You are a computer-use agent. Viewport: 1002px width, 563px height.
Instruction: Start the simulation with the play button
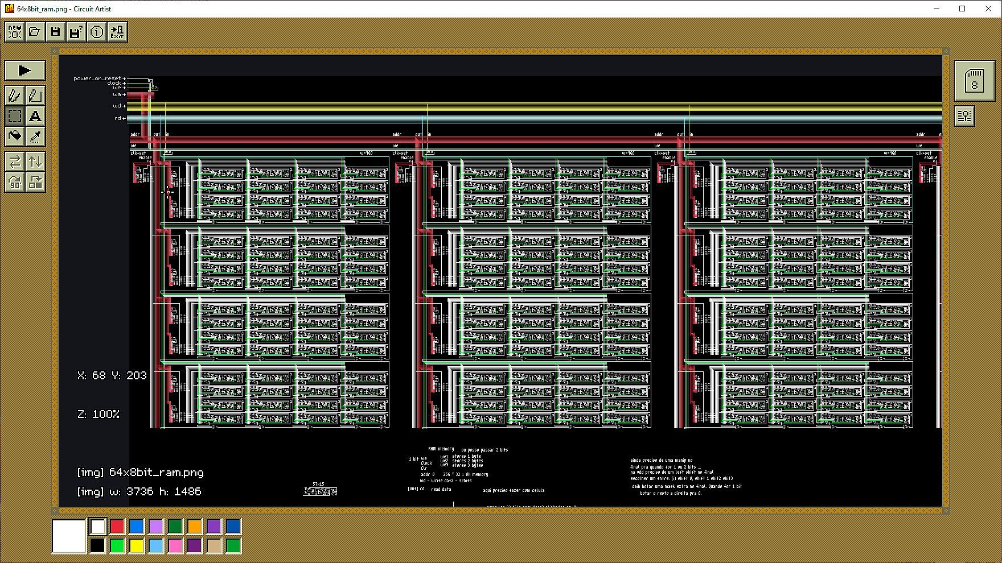pos(25,71)
